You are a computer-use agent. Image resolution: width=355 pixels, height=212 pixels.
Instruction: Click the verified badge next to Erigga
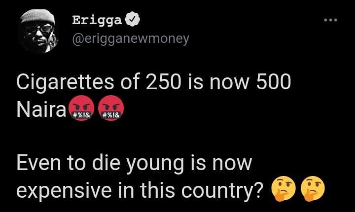[x=133, y=20]
